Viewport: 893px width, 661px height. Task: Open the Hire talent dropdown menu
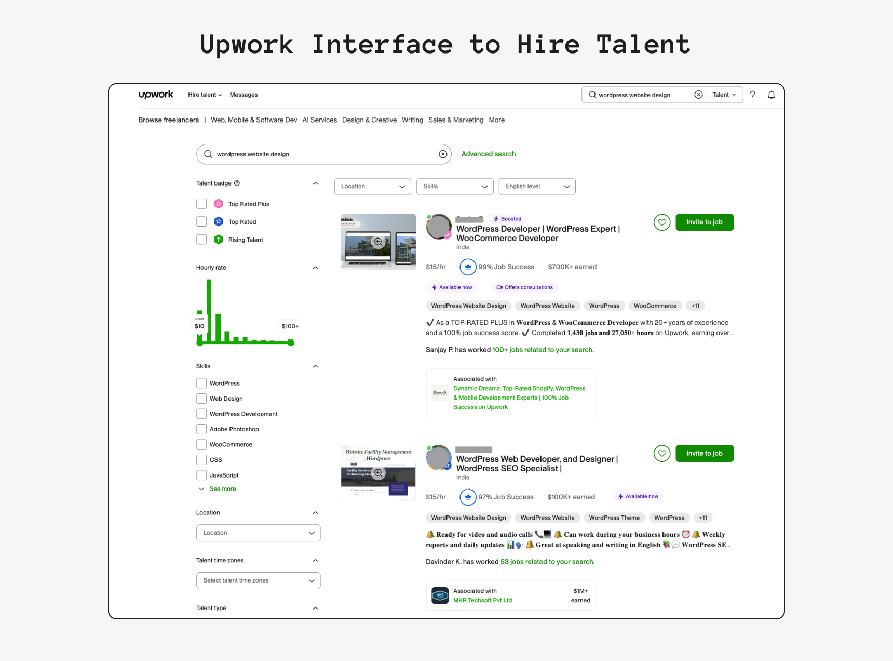(205, 95)
